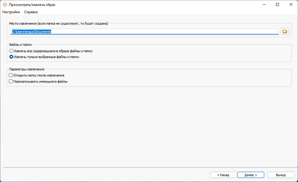
Task: Click the application icon in title bar
Action: (5, 5)
